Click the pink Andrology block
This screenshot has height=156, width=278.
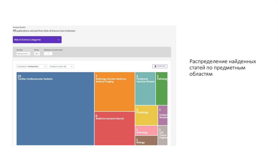146,130
